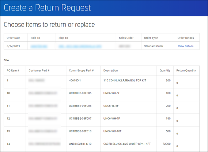The image size is (208, 152).
Task: Select part number UC1BBB2-08F010
Action: point(80,131)
